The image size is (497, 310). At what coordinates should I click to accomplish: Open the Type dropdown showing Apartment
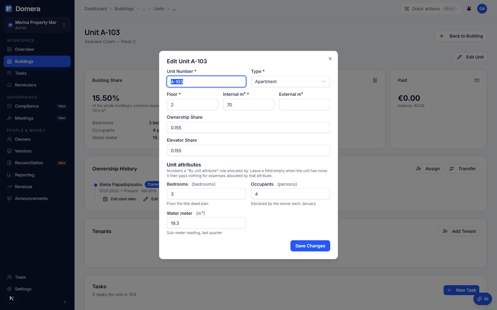point(290,82)
